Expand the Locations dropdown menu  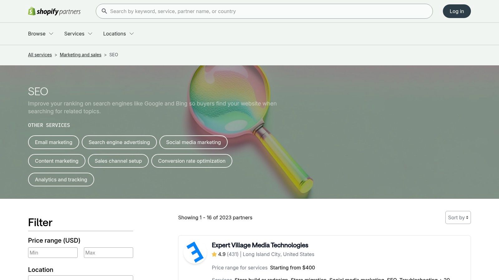(119, 34)
